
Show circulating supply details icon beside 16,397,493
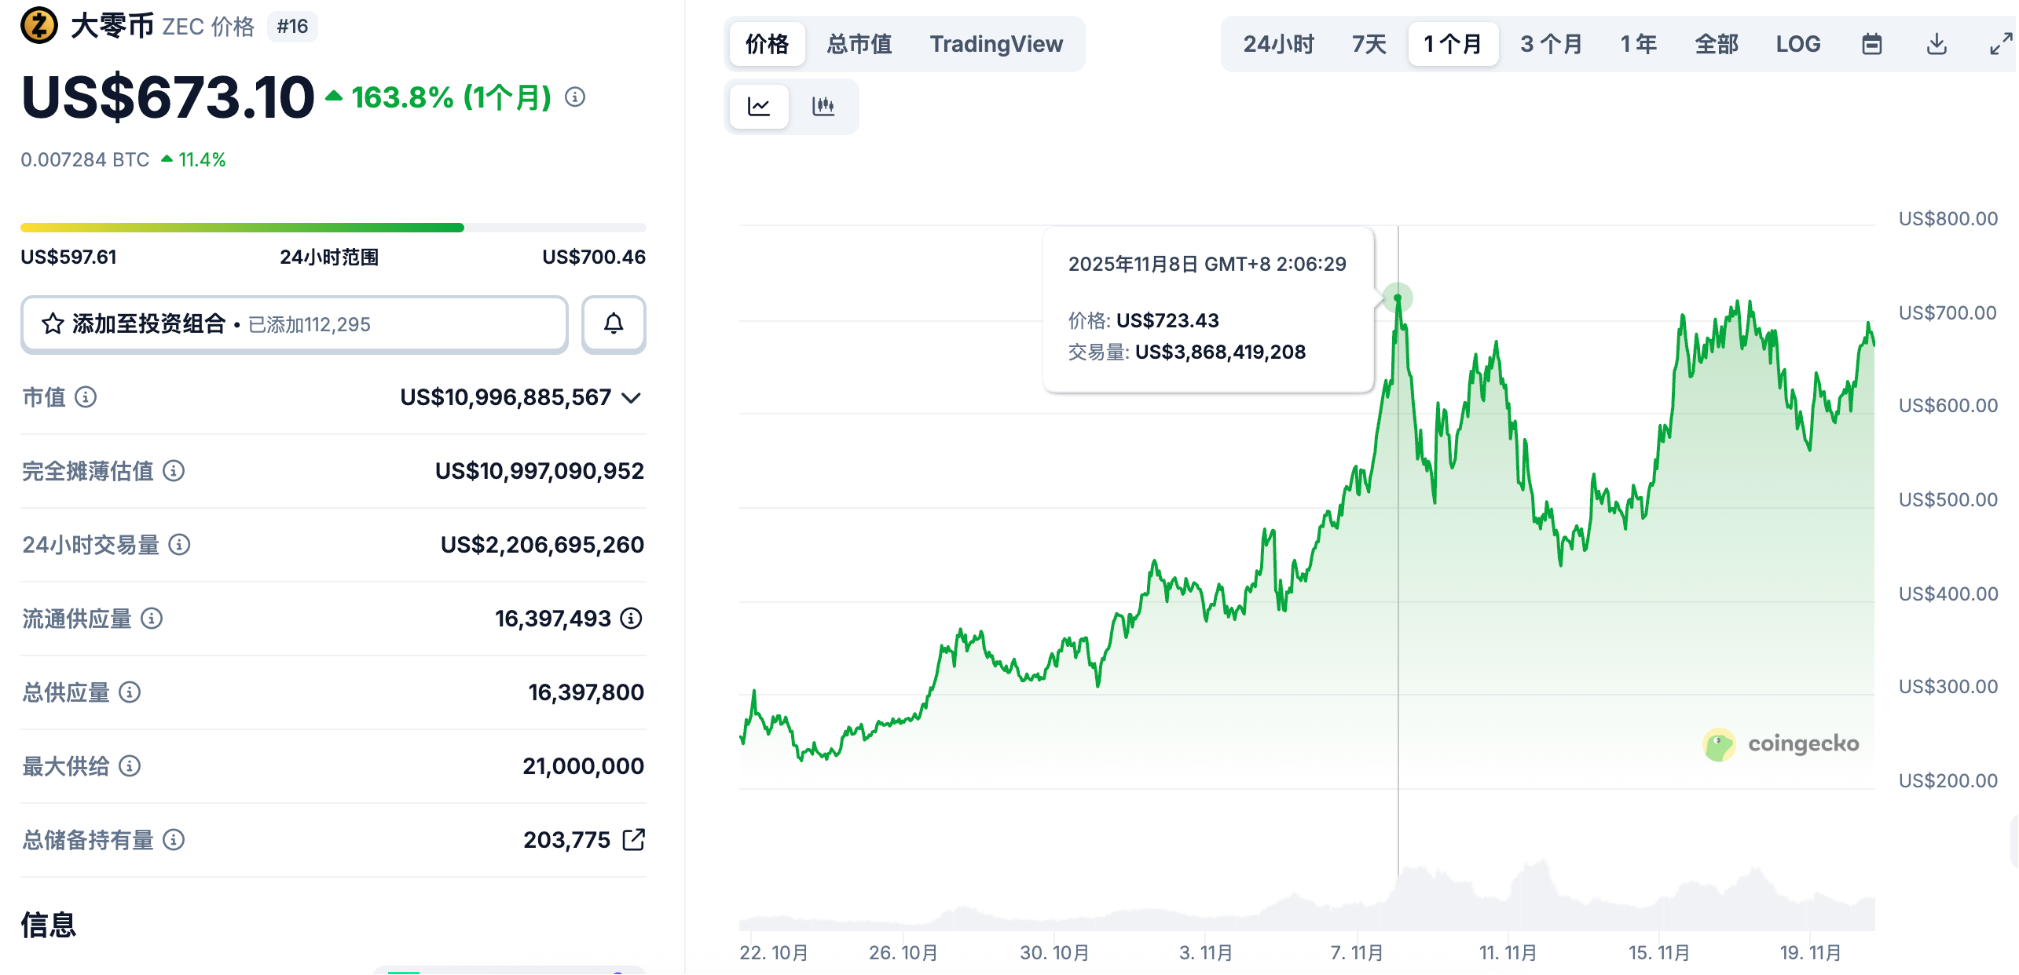631,619
